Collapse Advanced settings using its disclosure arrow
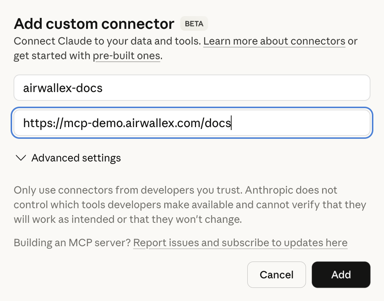Viewport: 384px width, 301px height. click(x=21, y=158)
